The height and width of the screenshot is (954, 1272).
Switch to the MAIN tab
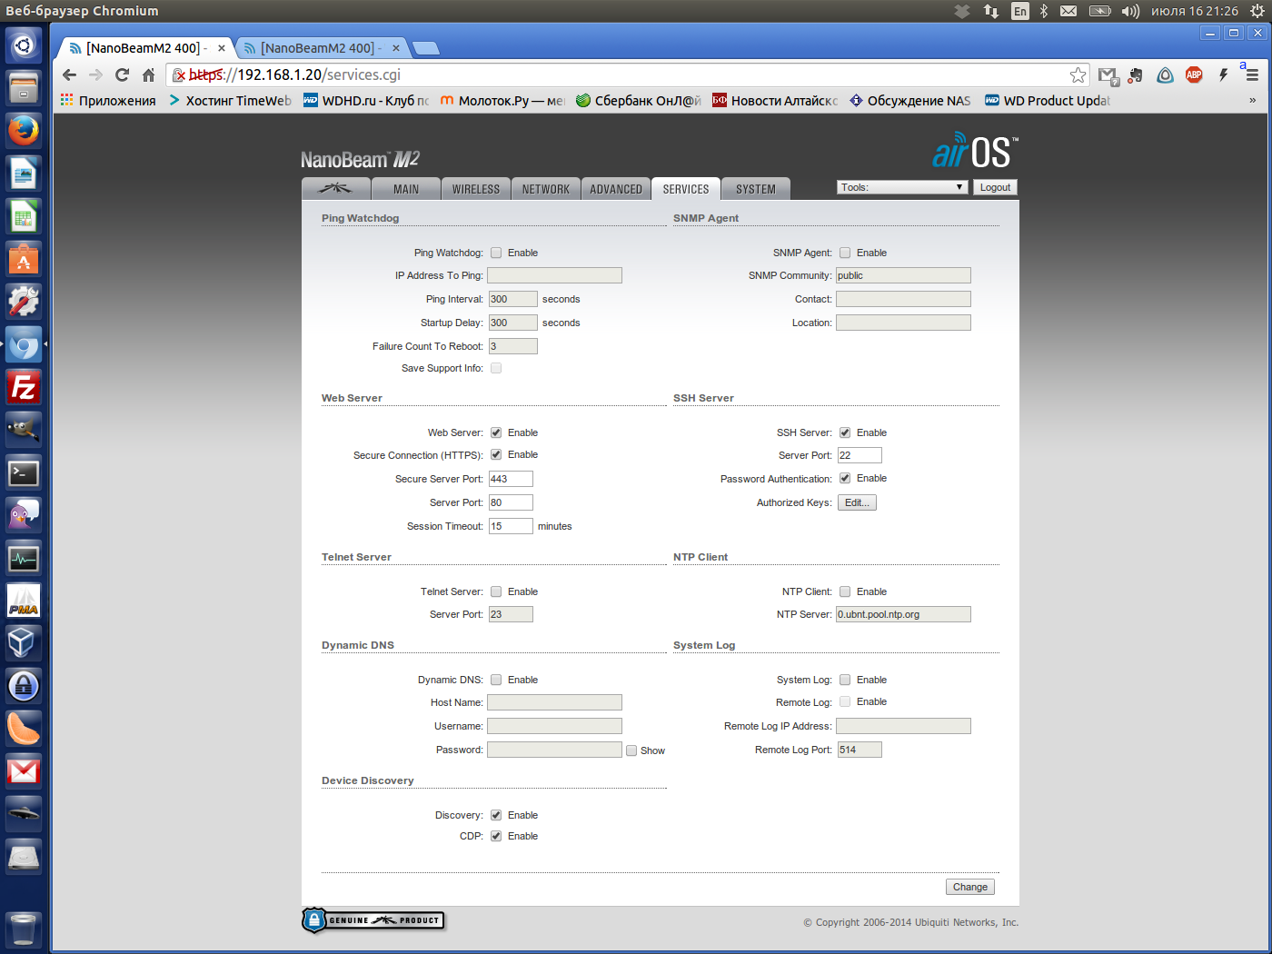pyautogui.click(x=406, y=188)
